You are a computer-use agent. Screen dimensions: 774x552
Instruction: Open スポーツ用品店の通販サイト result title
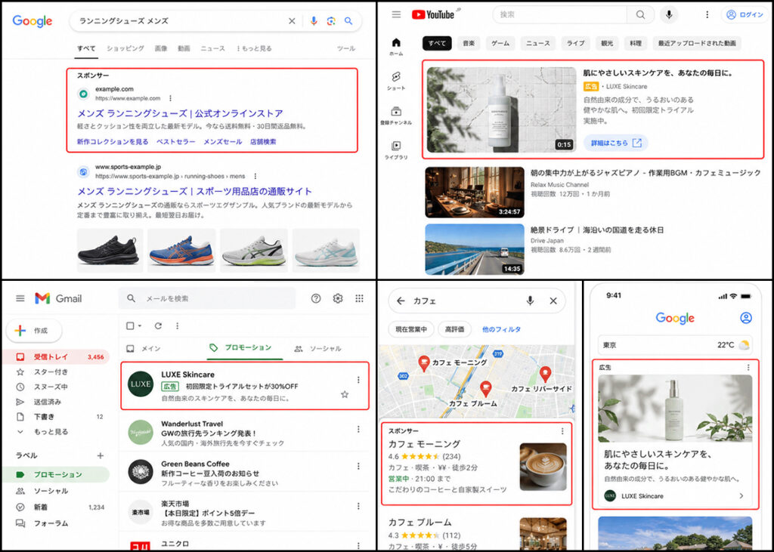(x=194, y=191)
